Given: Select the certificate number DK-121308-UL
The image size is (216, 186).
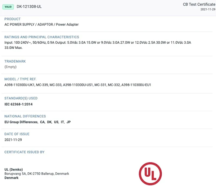Looking at the screenshot, I should click(29, 6).
